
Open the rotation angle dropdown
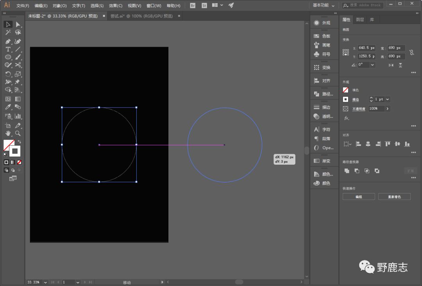coord(372,65)
